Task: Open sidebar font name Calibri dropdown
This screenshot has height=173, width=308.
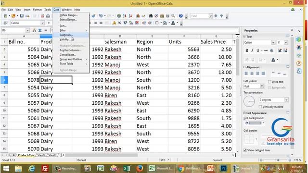Action: [x=273, y=43]
